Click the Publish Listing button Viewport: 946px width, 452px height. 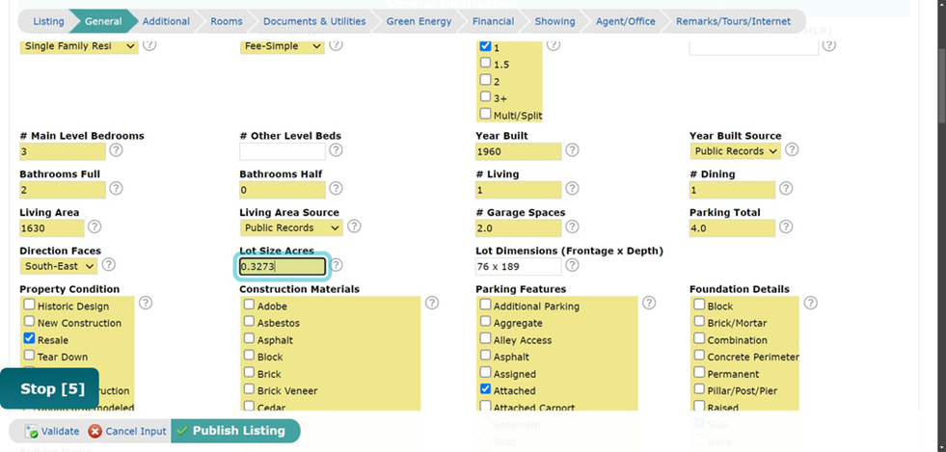coord(235,431)
